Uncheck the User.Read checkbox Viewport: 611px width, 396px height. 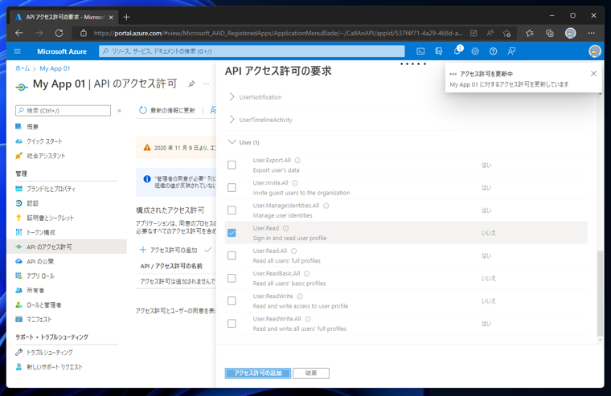(232, 233)
